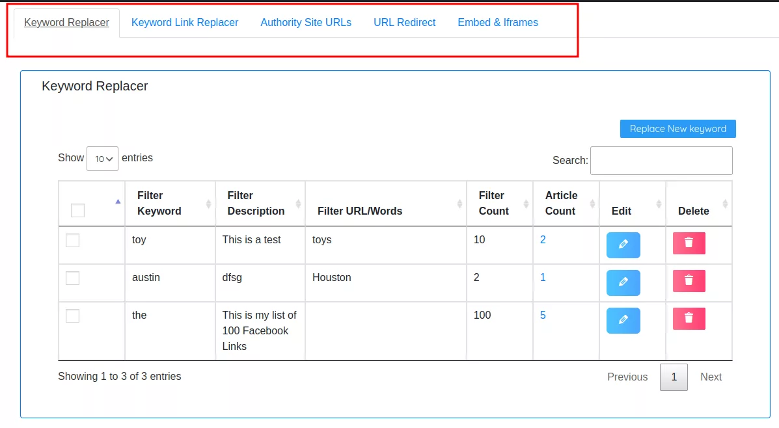Open the show entries dropdown
Screen dimensions: 779x428
point(102,159)
